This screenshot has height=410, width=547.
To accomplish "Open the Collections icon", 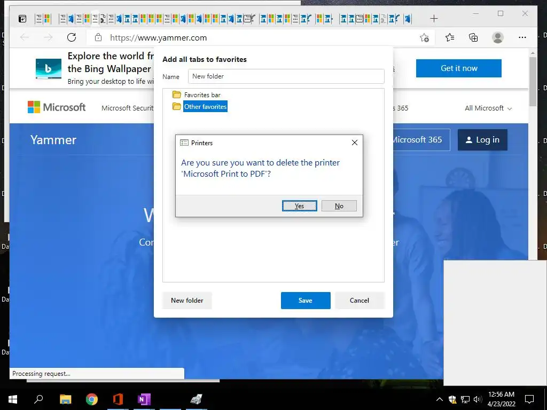I will click(473, 37).
